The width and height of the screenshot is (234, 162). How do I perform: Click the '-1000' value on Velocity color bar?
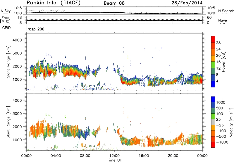pyautogui.click(x=222, y=142)
